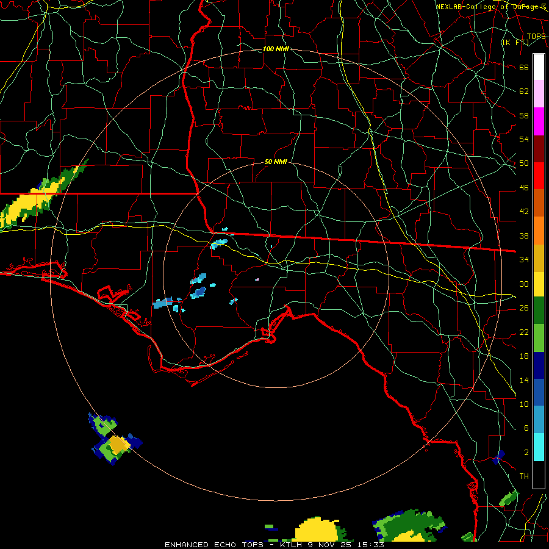This screenshot has height=549, width=549.
Task: Click the 50 NMI range ring label
Action: [x=276, y=162]
